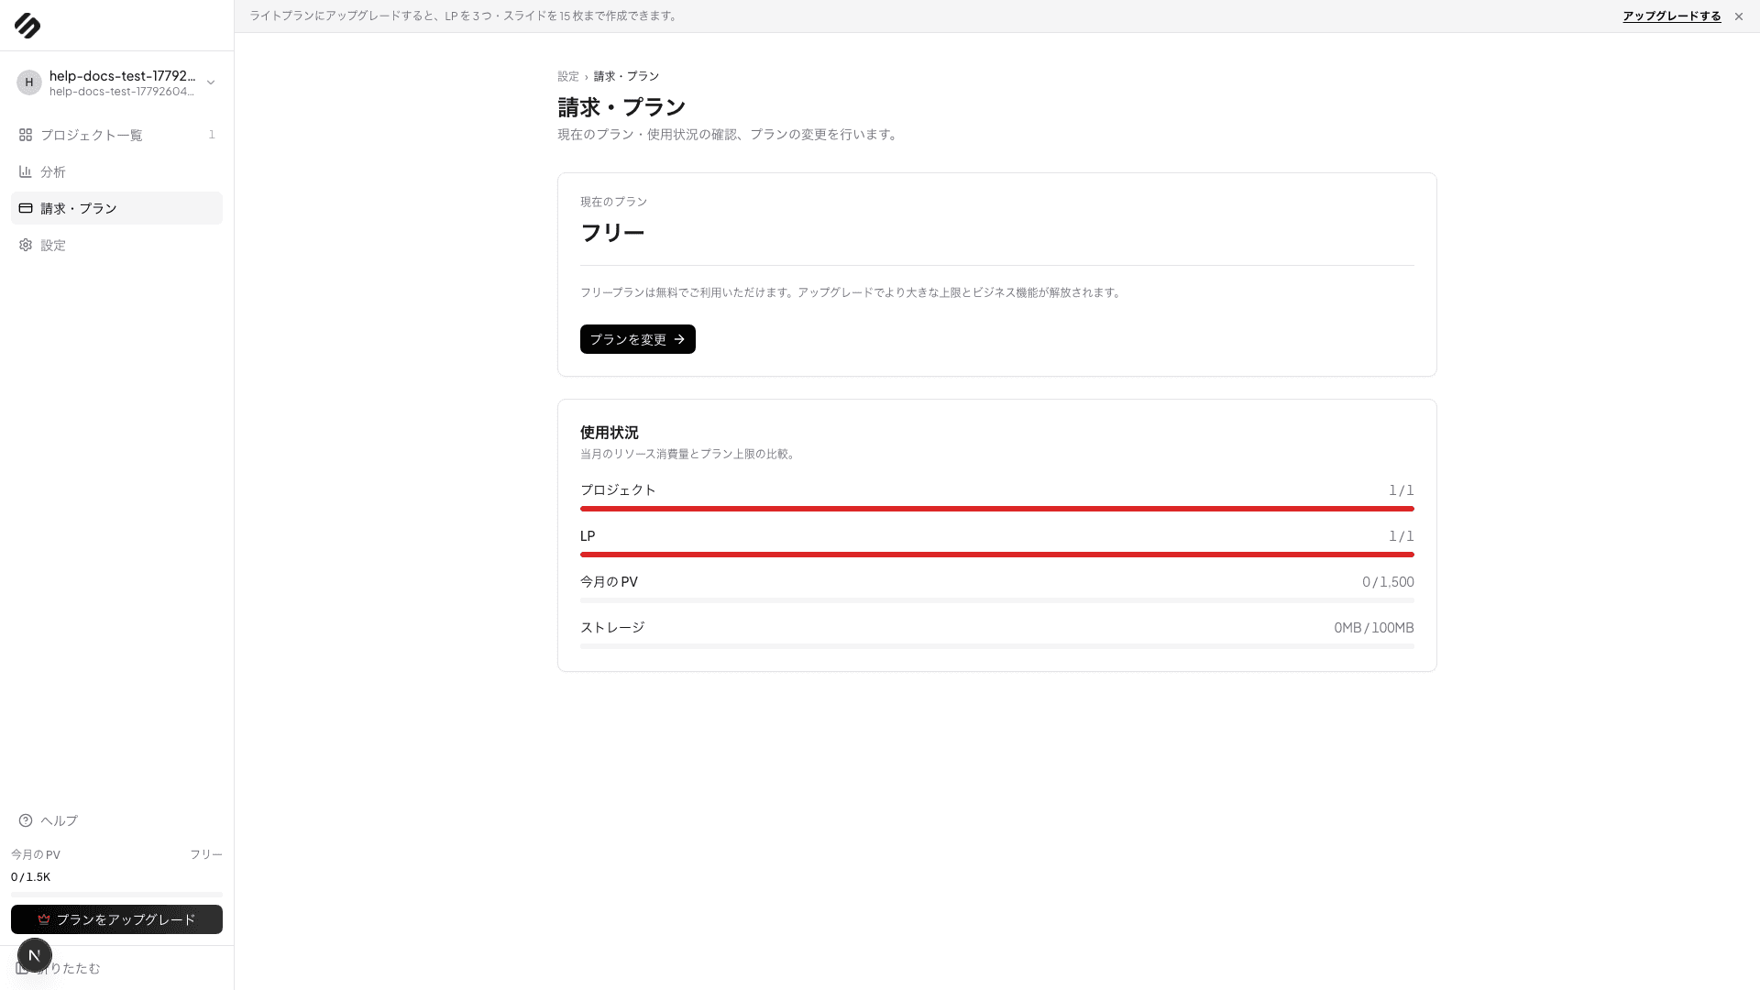This screenshot has height=990, width=1760.
Task: Click the フリー plan label in sidebar
Action: tap(206, 854)
